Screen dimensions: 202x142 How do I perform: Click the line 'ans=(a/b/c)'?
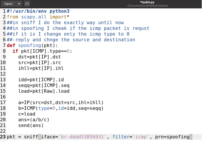click(x=34, y=119)
